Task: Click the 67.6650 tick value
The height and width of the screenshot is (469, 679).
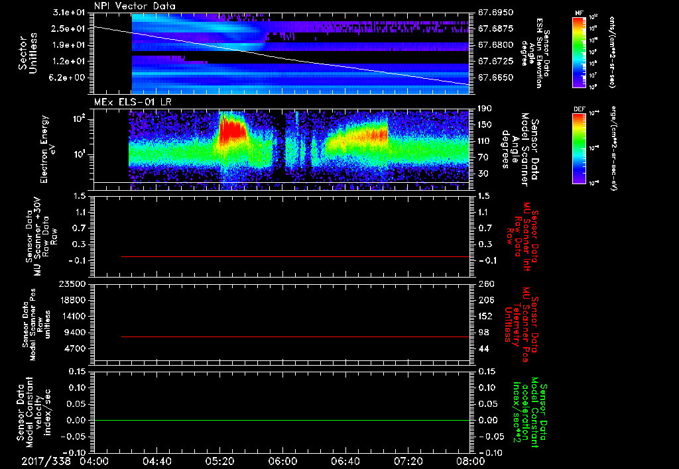Action: [x=496, y=78]
